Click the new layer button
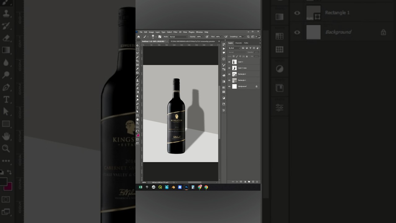396x223 pixels. click(x=253, y=182)
